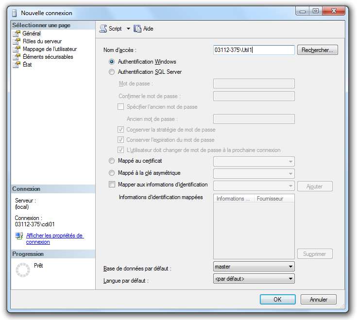Click the Aide help icon
The height and width of the screenshot is (320, 357).
tap(138, 29)
